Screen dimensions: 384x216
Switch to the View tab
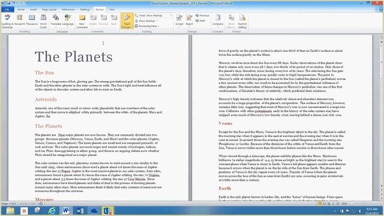112,10
